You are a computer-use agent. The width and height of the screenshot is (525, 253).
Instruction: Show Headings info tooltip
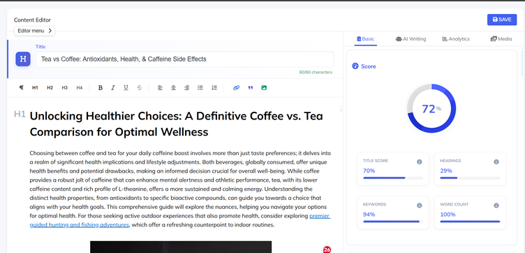[496, 162]
